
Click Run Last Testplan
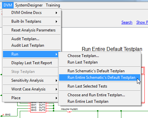(x=100, y=62)
